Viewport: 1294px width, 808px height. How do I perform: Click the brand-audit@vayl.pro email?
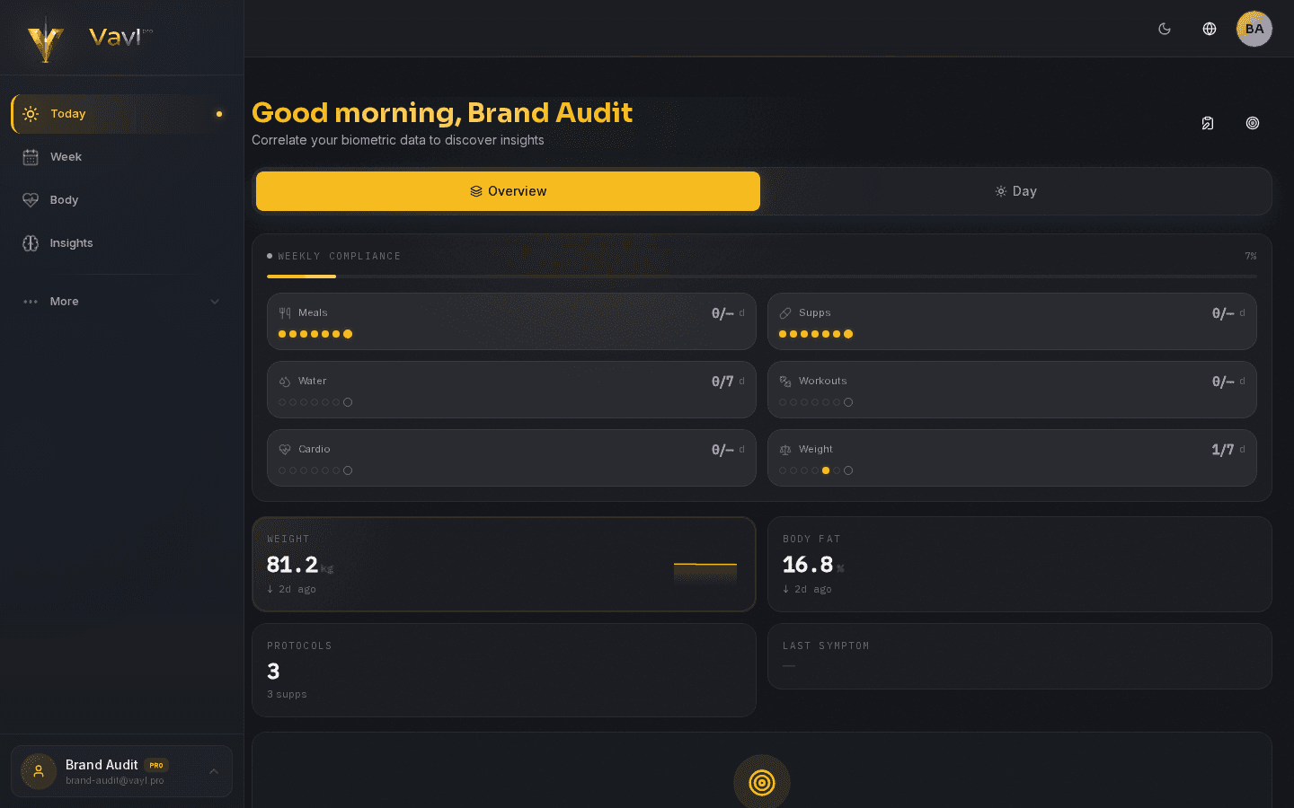115,780
